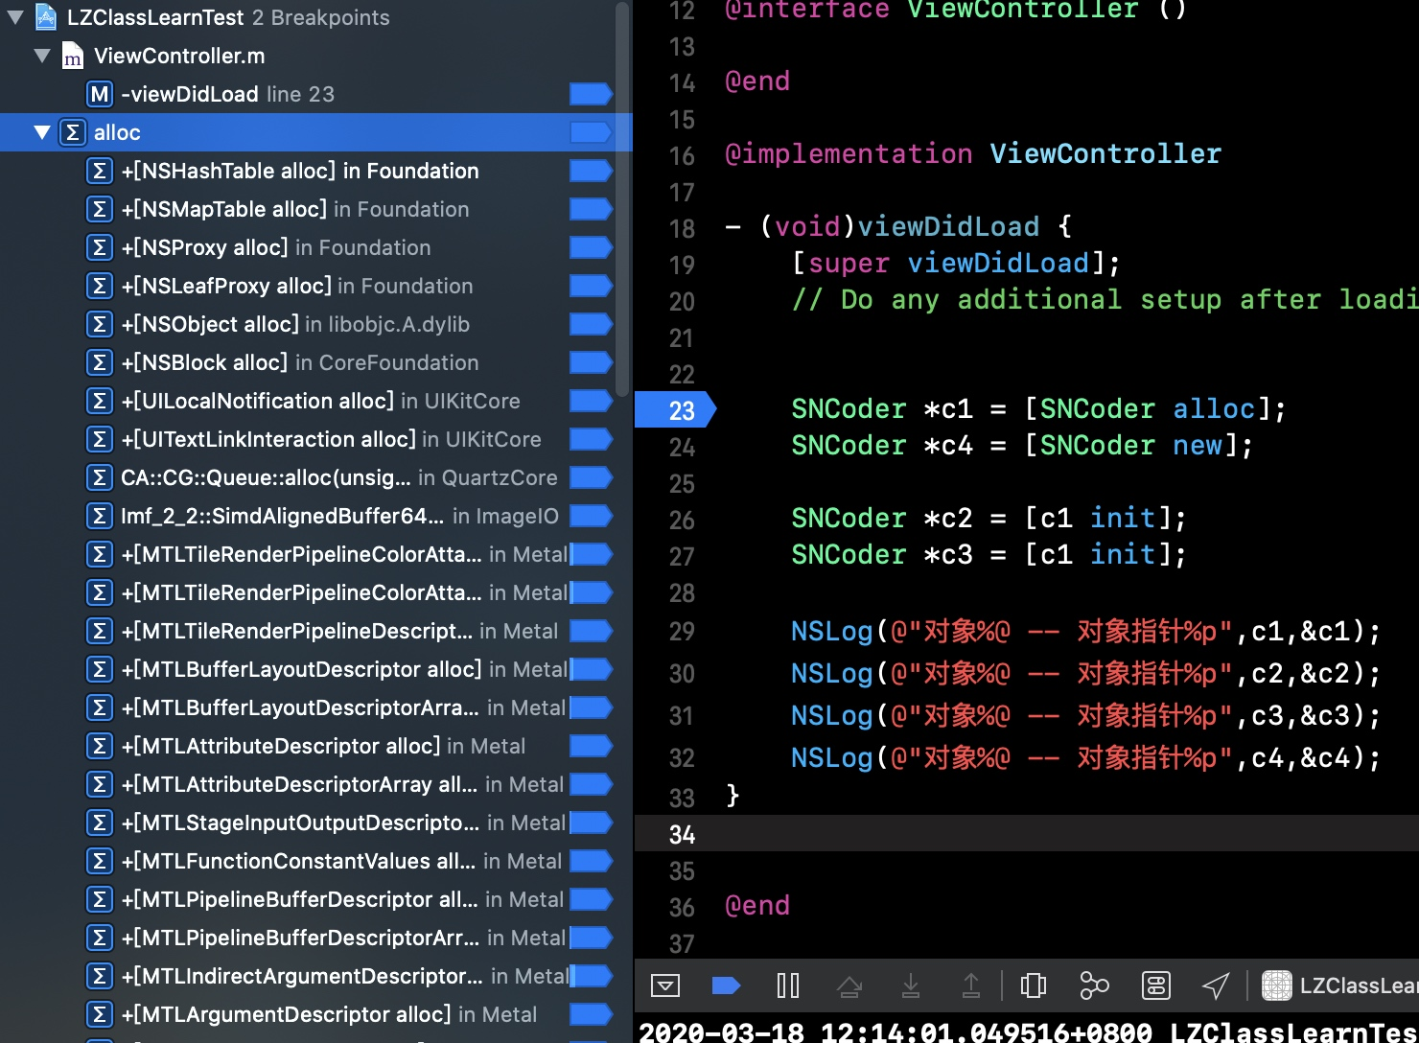Collapse the LZClassLearnTest breakpoints group
Screen dimensions: 1419x1043
point(15,17)
